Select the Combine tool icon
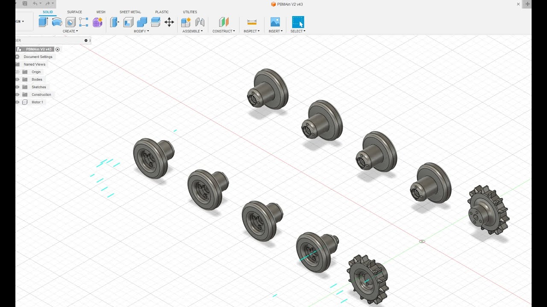 (142, 22)
